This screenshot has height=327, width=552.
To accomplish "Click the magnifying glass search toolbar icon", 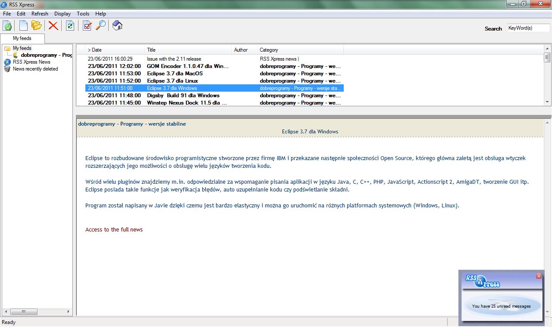I will point(100,26).
